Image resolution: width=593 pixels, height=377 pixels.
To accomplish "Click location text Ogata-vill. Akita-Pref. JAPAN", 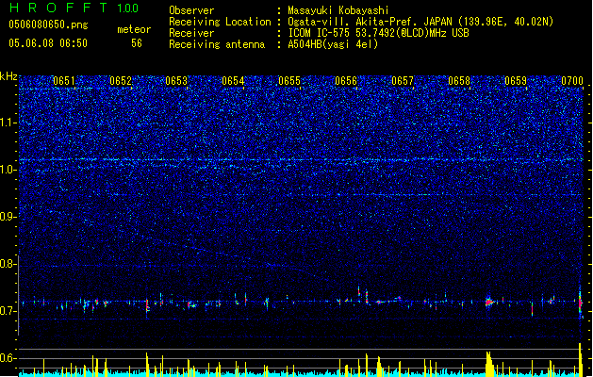I will pyautogui.click(x=371, y=22).
